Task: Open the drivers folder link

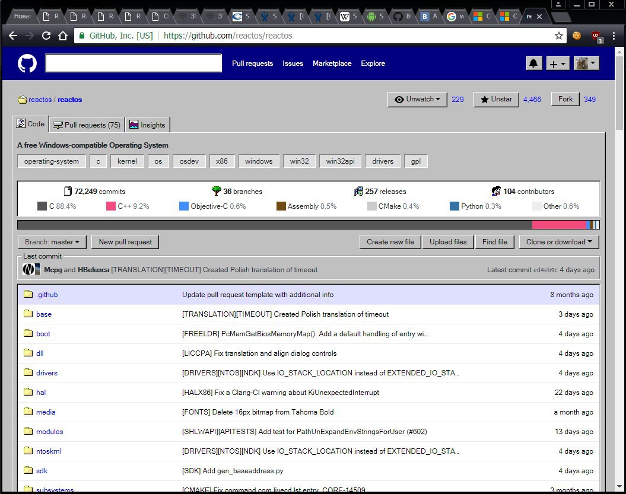Action: click(x=47, y=372)
